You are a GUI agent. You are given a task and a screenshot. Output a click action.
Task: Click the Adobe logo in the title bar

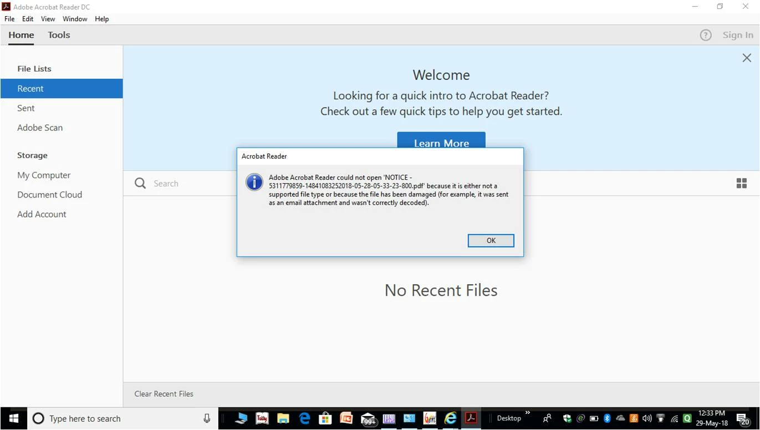pyautogui.click(x=7, y=7)
